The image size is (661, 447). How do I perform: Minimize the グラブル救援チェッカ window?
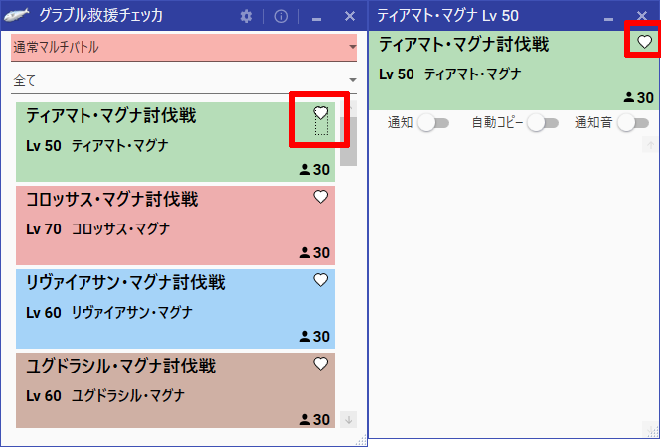pyautogui.click(x=317, y=17)
